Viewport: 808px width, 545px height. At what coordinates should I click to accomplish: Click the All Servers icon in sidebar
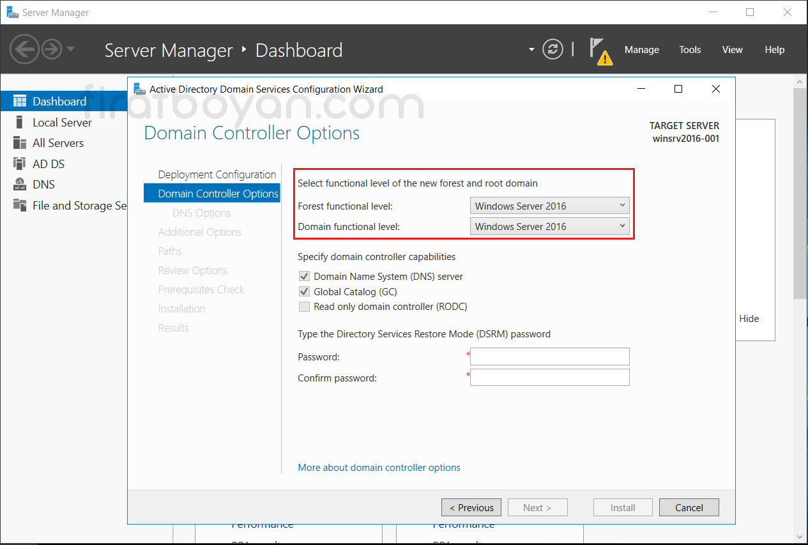(x=20, y=143)
